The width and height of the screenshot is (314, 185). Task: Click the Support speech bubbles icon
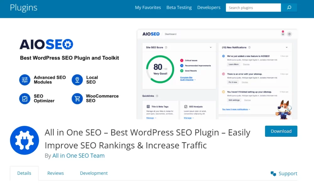pyautogui.click(x=273, y=174)
